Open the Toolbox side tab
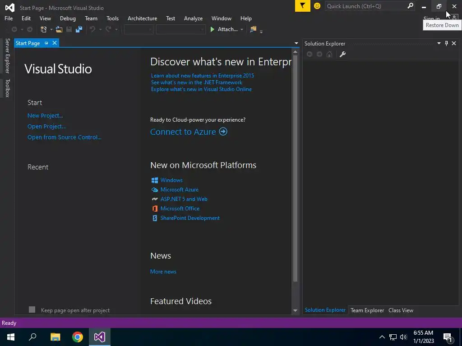This screenshot has width=462, height=346. (7, 88)
